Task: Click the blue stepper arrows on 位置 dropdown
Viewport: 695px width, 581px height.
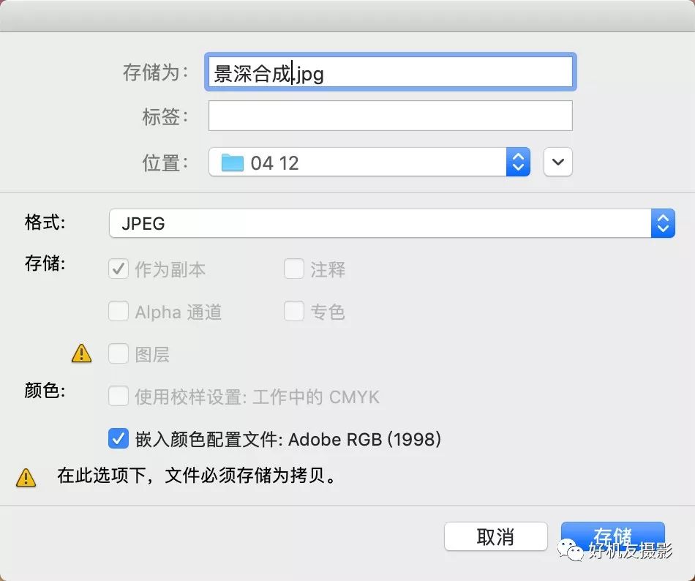Action: click(x=518, y=162)
